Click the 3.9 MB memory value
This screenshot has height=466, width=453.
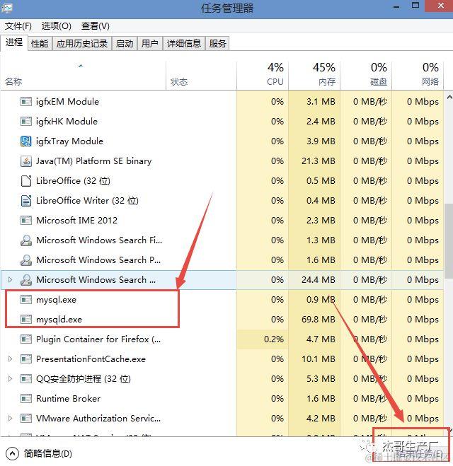(321, 141)
